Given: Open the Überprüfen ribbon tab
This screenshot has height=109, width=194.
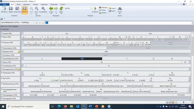Looking at the screenshot, I should click(x=54, y=5).
